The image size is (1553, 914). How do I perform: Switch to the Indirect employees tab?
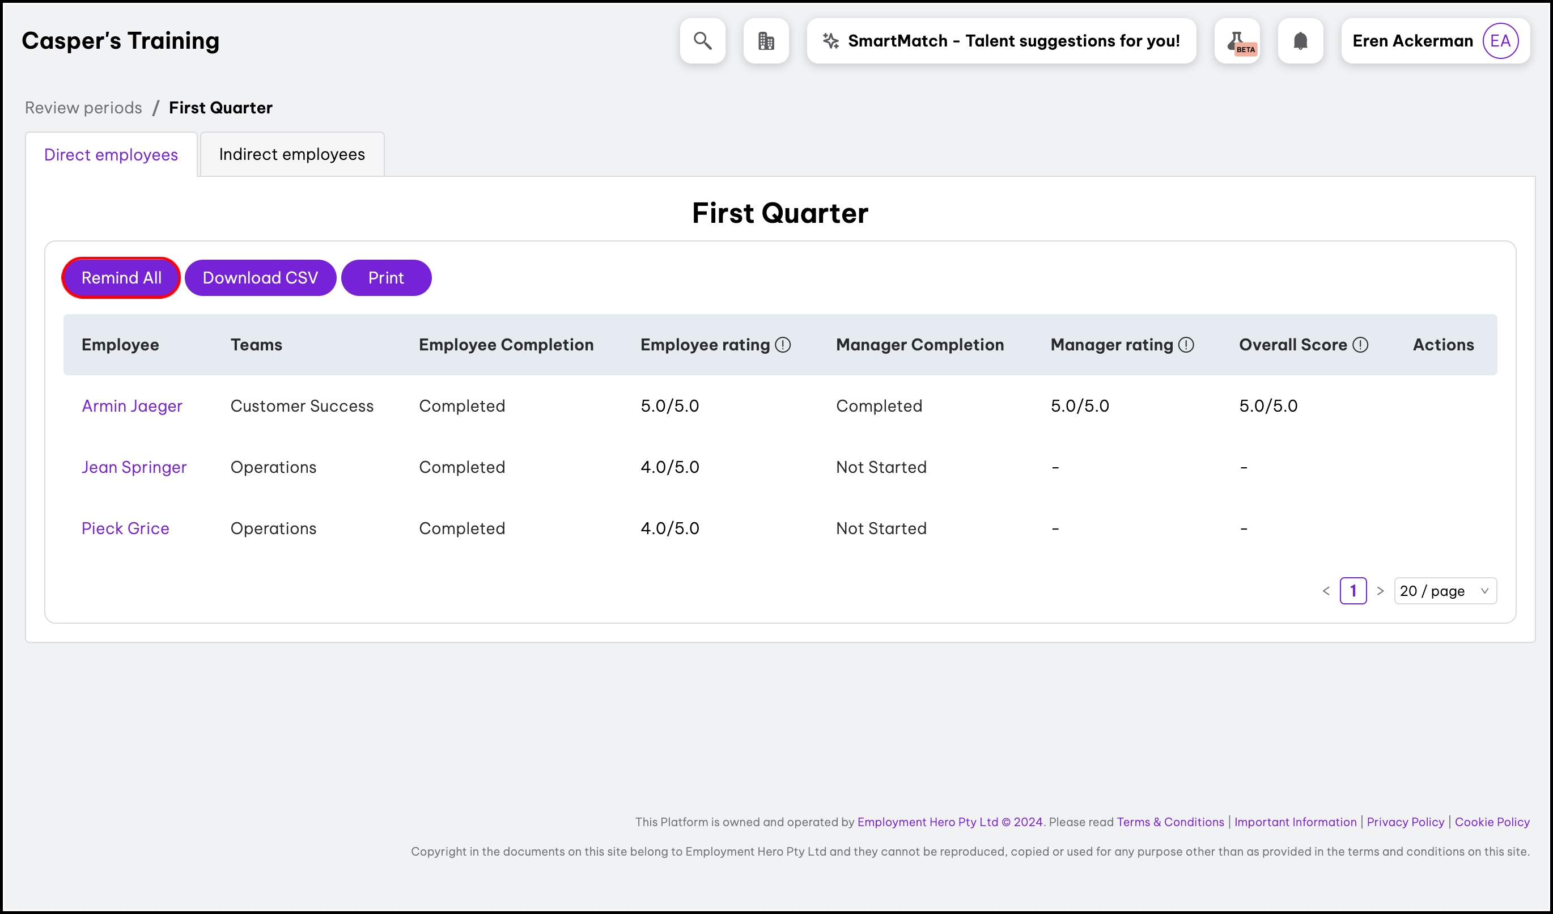click(292, 154)
